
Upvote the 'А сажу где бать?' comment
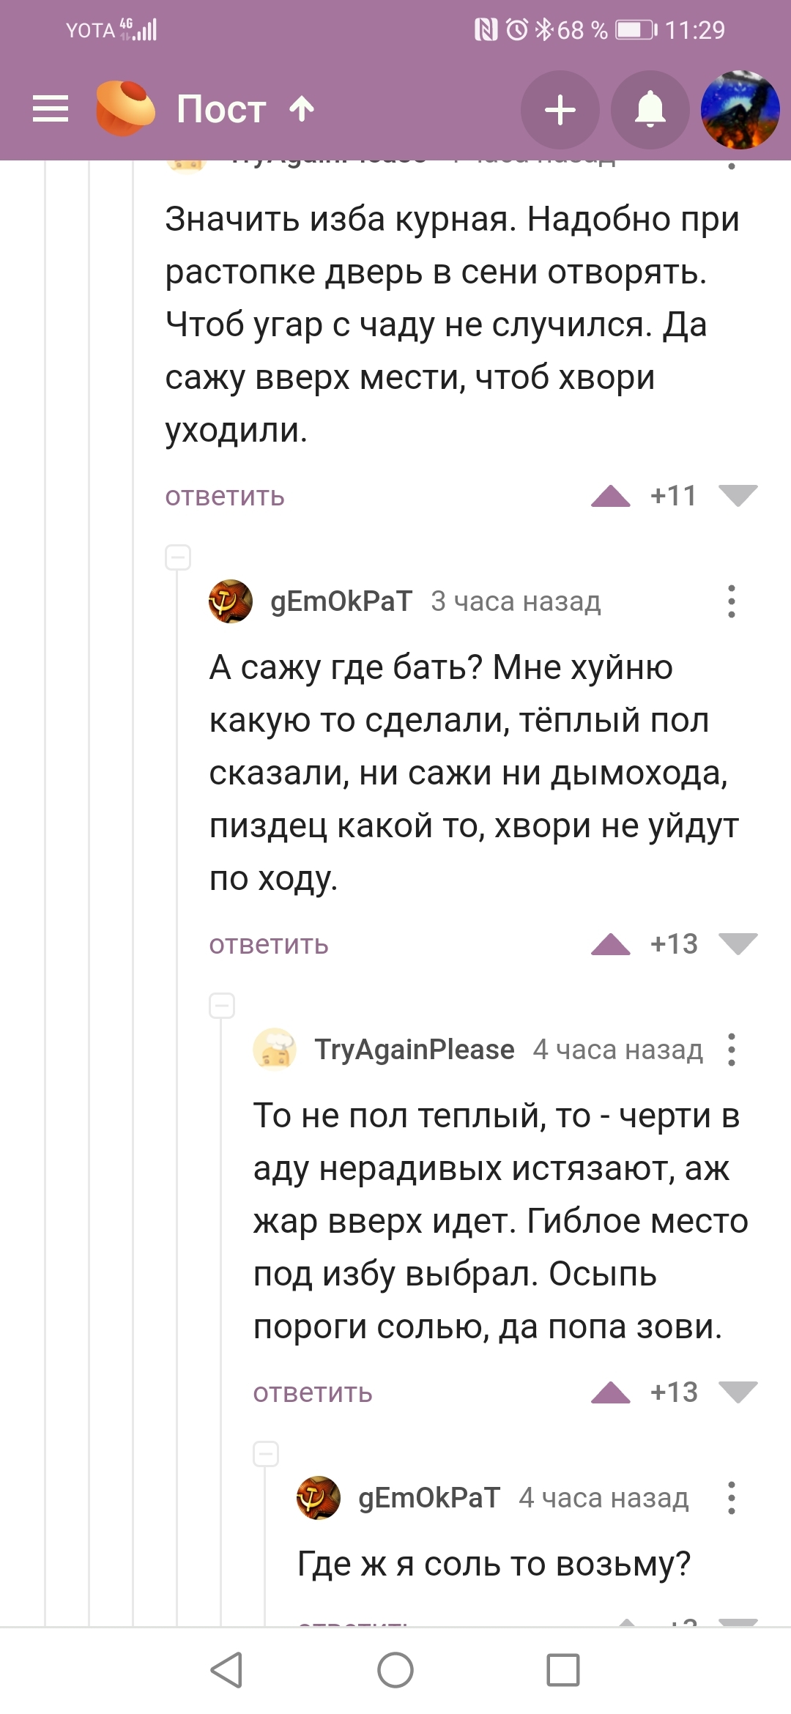610,945
